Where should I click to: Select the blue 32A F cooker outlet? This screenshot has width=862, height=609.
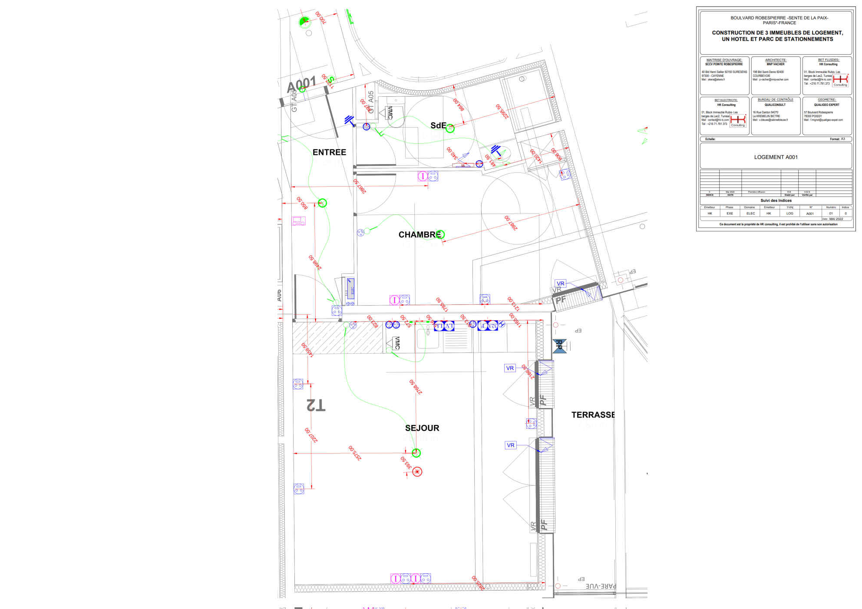pos(488,326)
